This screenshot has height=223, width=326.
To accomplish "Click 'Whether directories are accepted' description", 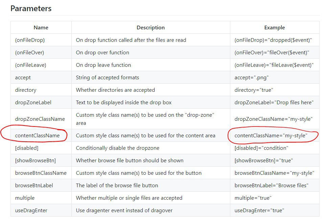I will pos(115,90).
